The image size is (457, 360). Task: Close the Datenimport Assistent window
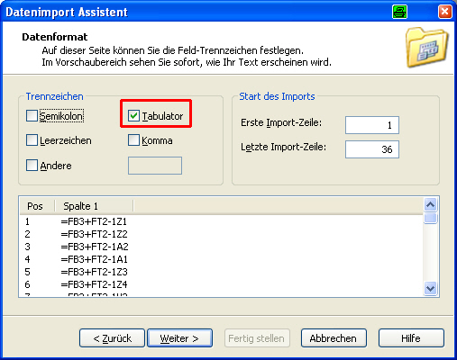(444, 12)
